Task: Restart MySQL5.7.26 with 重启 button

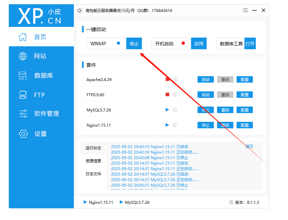Action: pos(225,110)
